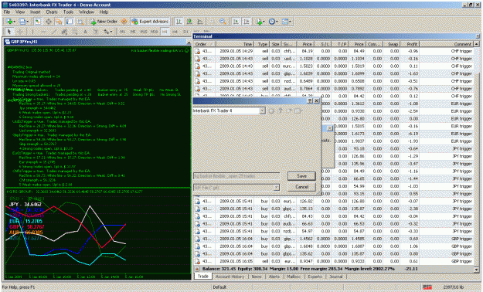The height and width of the screenshot is (292, 483).
Task: Show the Market Watch window icon
Action: [38, 22]
